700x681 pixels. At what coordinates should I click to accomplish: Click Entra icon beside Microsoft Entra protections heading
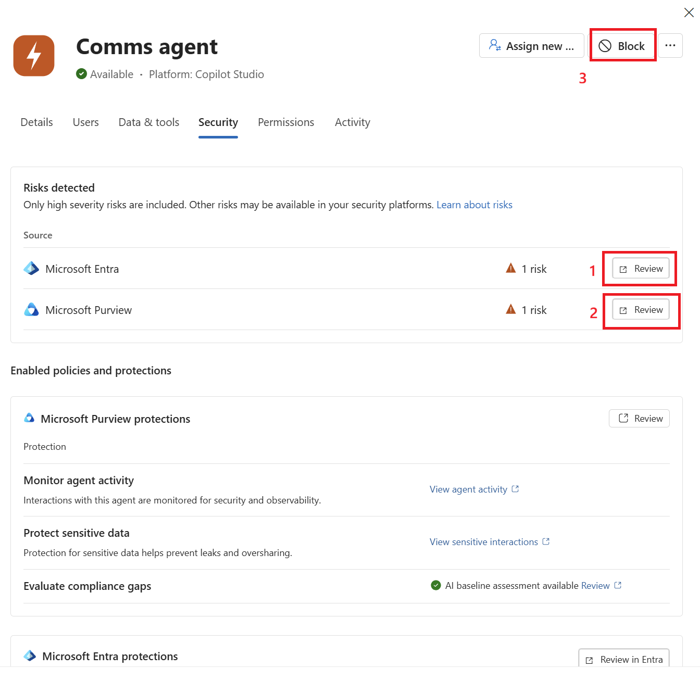tap(30, 655)
